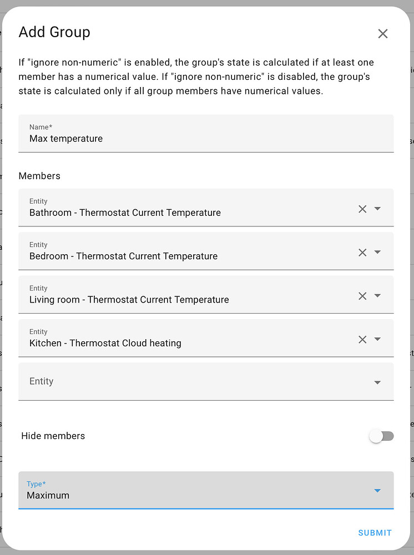Close the Add Group dialog

pos(383,33)
